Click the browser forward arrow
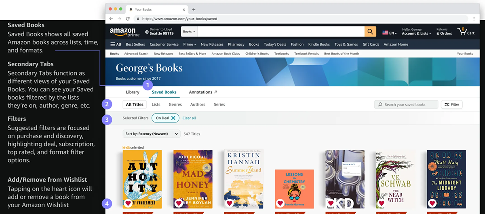The width and height of the screenshot is (485, 214). [x=119, y=19]
